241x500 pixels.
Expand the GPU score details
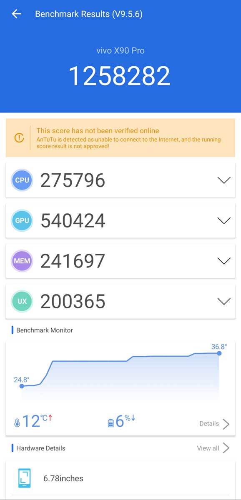pos(224,220)
